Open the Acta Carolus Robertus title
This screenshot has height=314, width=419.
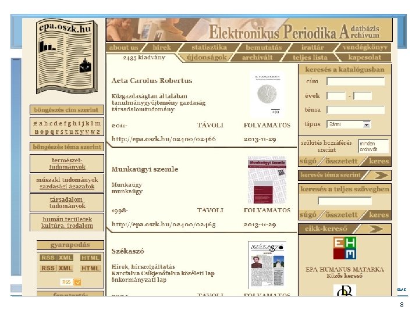coord(152,81)
